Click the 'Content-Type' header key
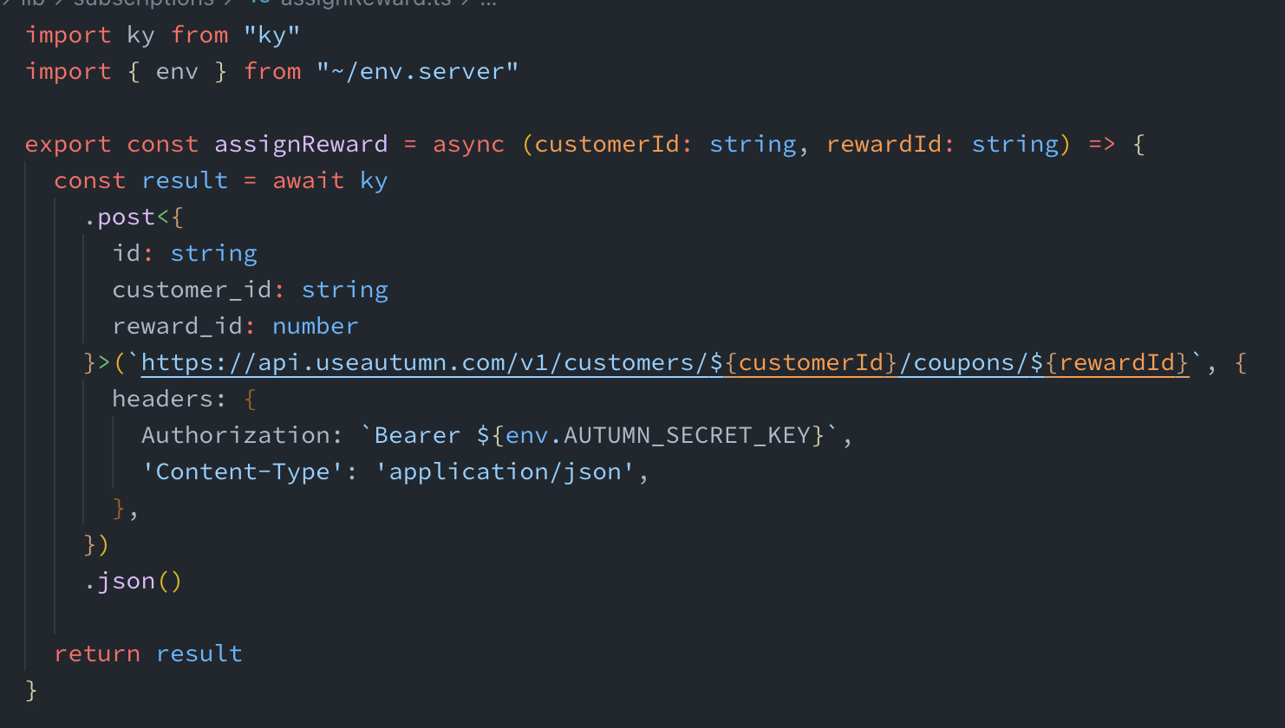1285x728 pixels. coord(242,471)
